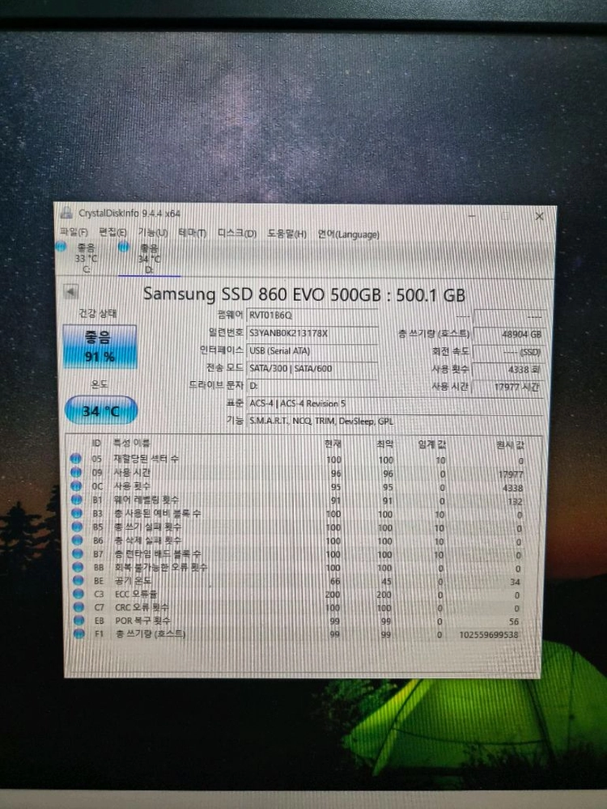Select the POR 복구 횟수 row
Viewport: 607px width, 809px height.
pyautogui.click(x=299, y=621)
